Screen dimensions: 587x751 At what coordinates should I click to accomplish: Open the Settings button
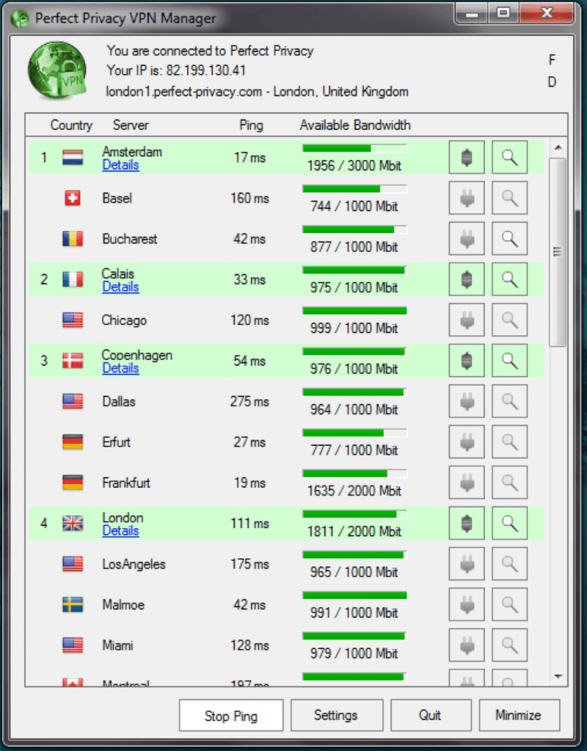pyautogui.click(x=336, y=715)
